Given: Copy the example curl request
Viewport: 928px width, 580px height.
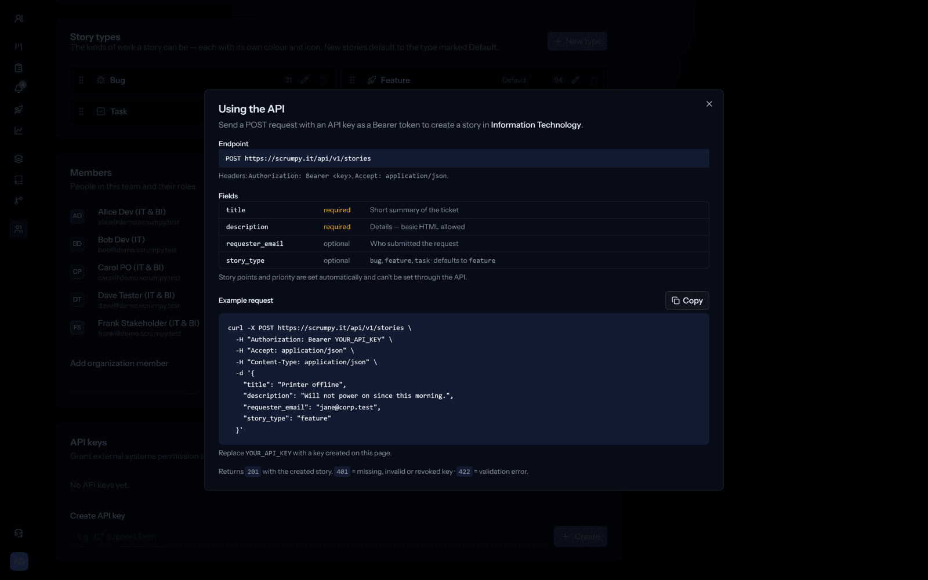Looking at the screenshot, I should (x=687, y=300).
